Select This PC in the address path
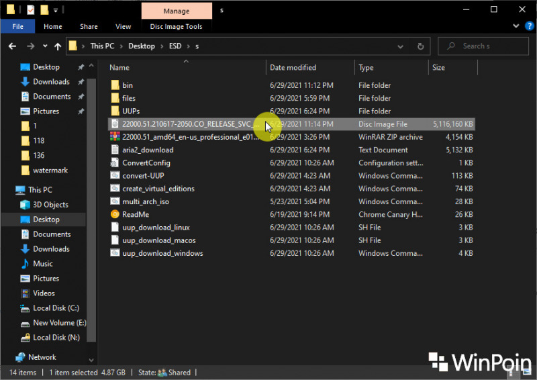 (x=102, y=46)
